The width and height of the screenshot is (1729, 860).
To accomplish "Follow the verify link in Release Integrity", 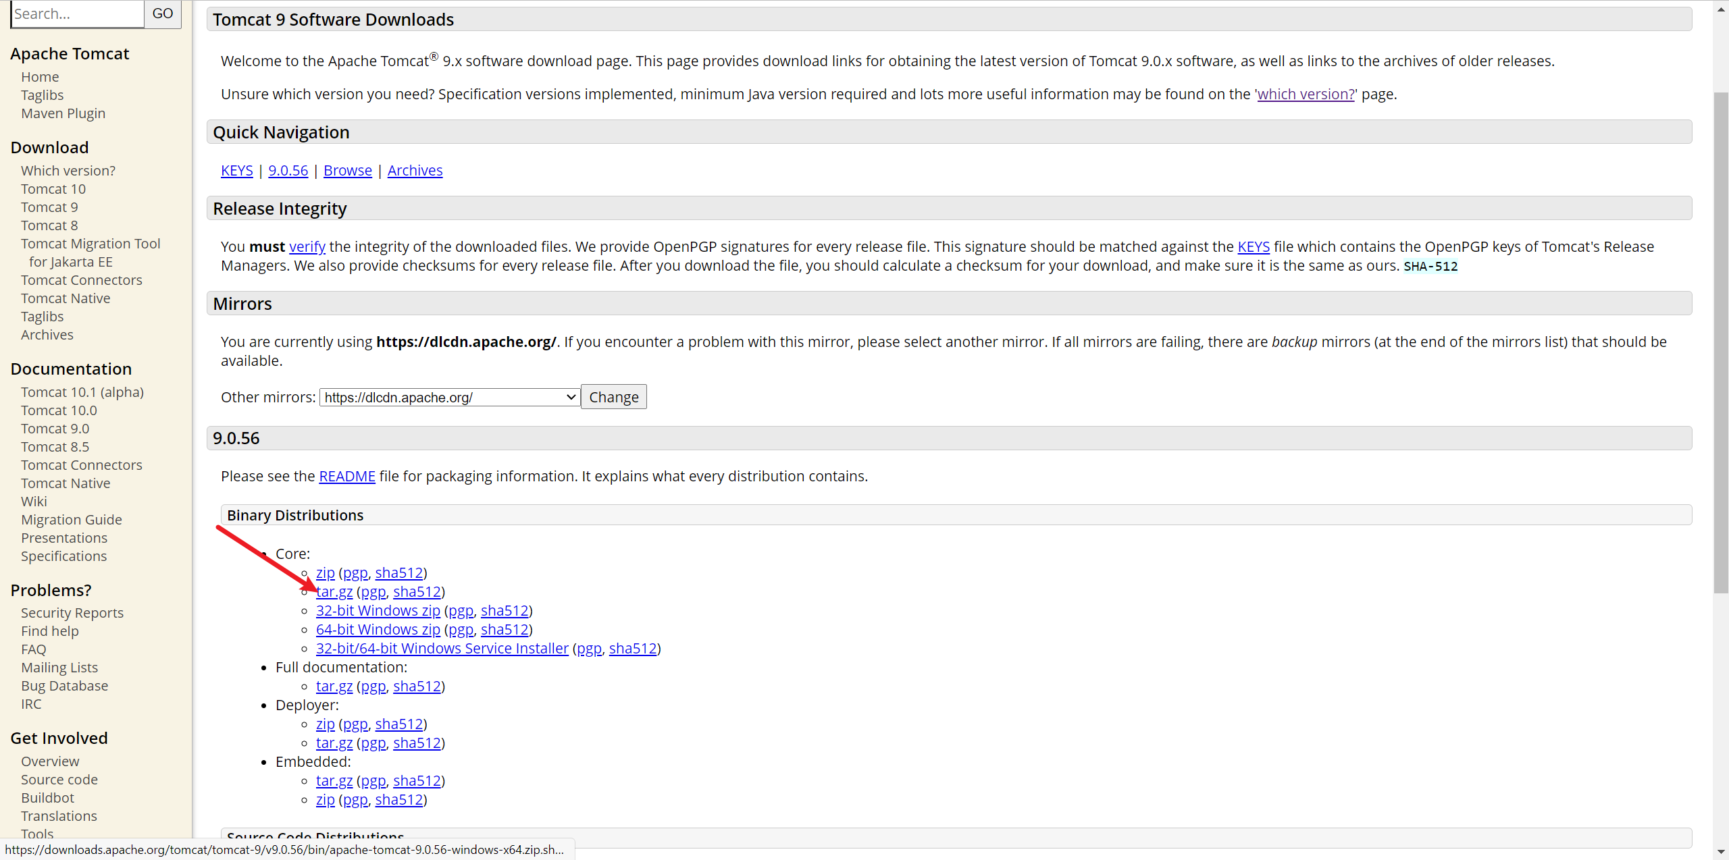I will click(x=307, y=247).
